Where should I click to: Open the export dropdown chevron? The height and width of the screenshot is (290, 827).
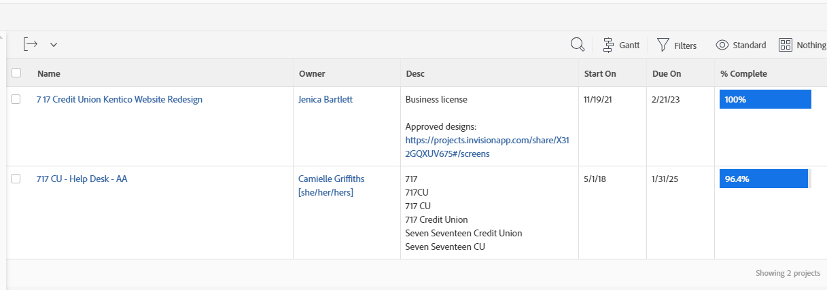click(x=54, y=45)
